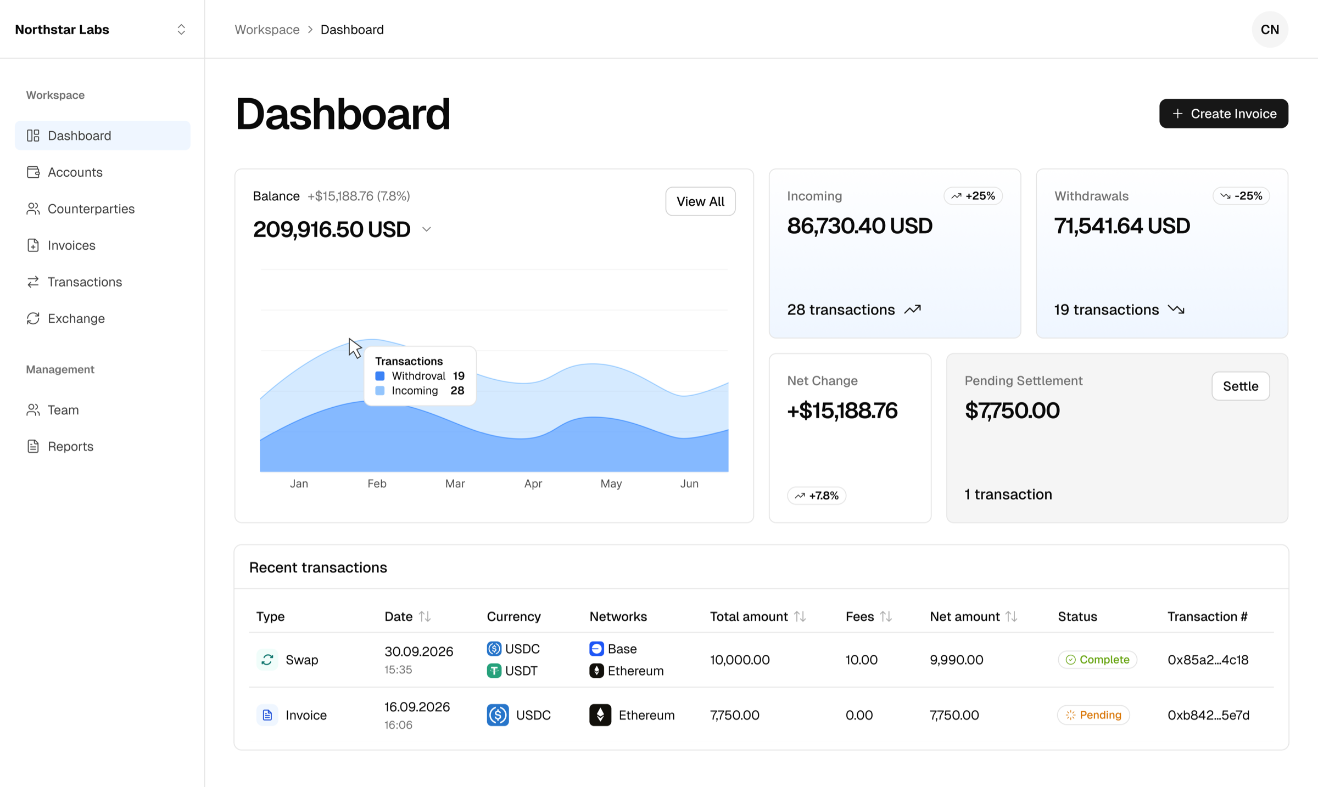The image size is (1318, 787).
Task: Click the Invoice type icon in second row
Action: pyautogui.click(x=267, y=715)
